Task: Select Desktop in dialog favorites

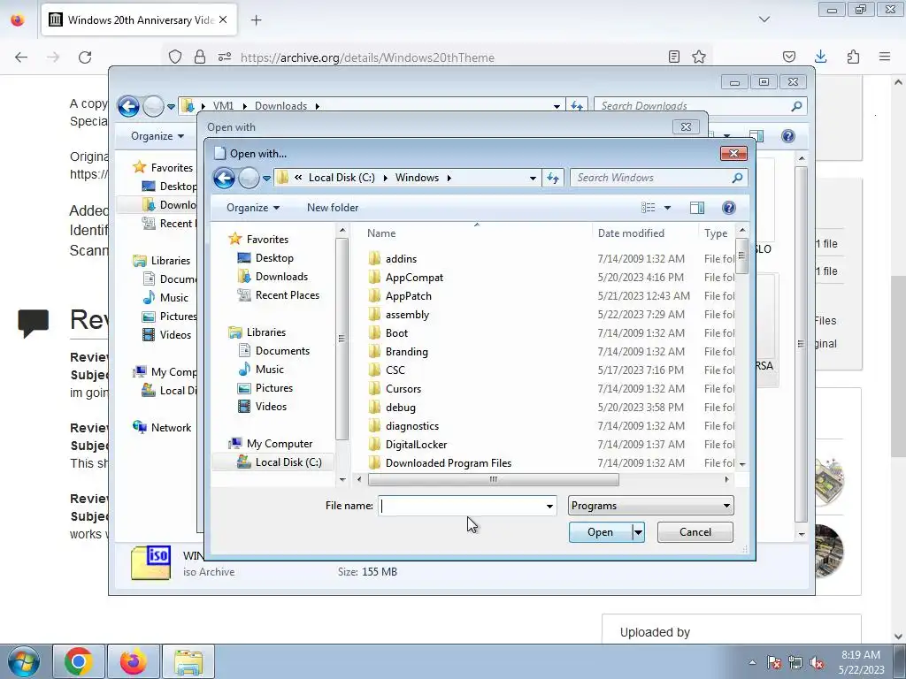Action: pyautogui.click(x=274, y=258)
